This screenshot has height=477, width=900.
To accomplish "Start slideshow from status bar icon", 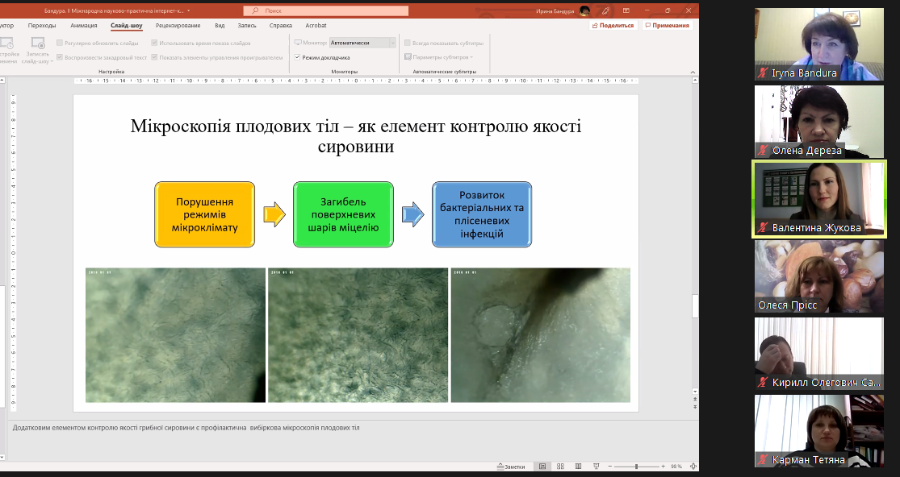I will coord(596,467).
